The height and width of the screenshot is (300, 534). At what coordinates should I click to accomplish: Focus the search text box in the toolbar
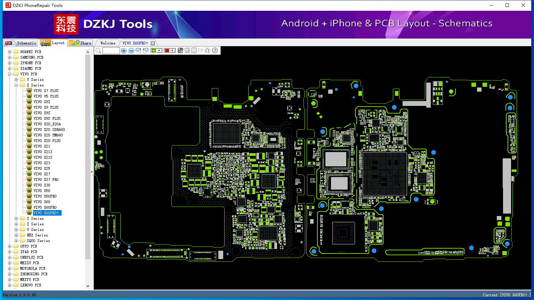point(111,51)
